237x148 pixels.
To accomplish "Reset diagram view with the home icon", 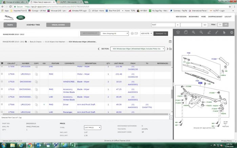I will point(178,32).
